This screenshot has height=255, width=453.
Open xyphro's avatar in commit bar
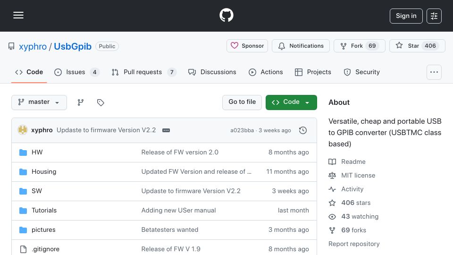coord(23,130)
